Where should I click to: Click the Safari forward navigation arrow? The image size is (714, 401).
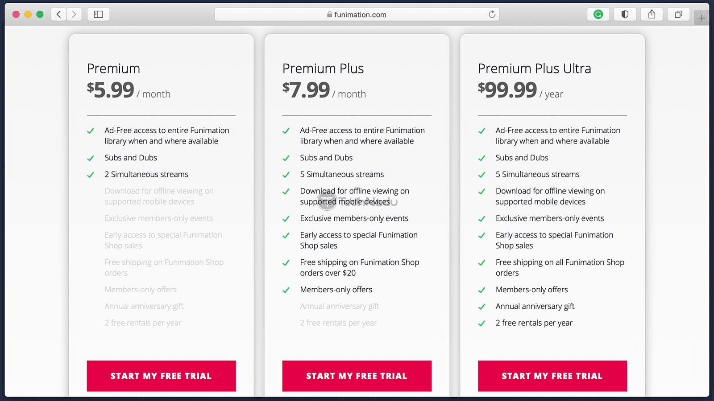pyautogui.click(x=74, y=14)
